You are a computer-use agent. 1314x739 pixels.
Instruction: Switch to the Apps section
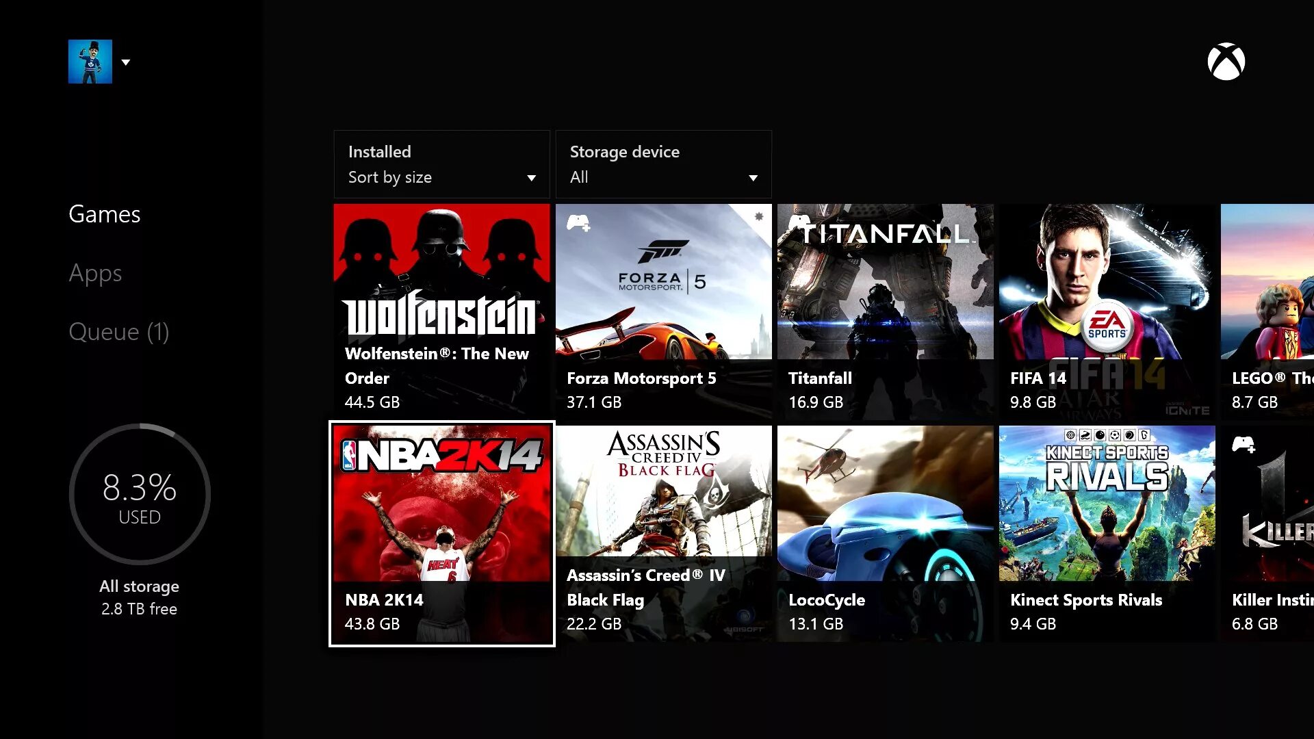coord(95,273)
